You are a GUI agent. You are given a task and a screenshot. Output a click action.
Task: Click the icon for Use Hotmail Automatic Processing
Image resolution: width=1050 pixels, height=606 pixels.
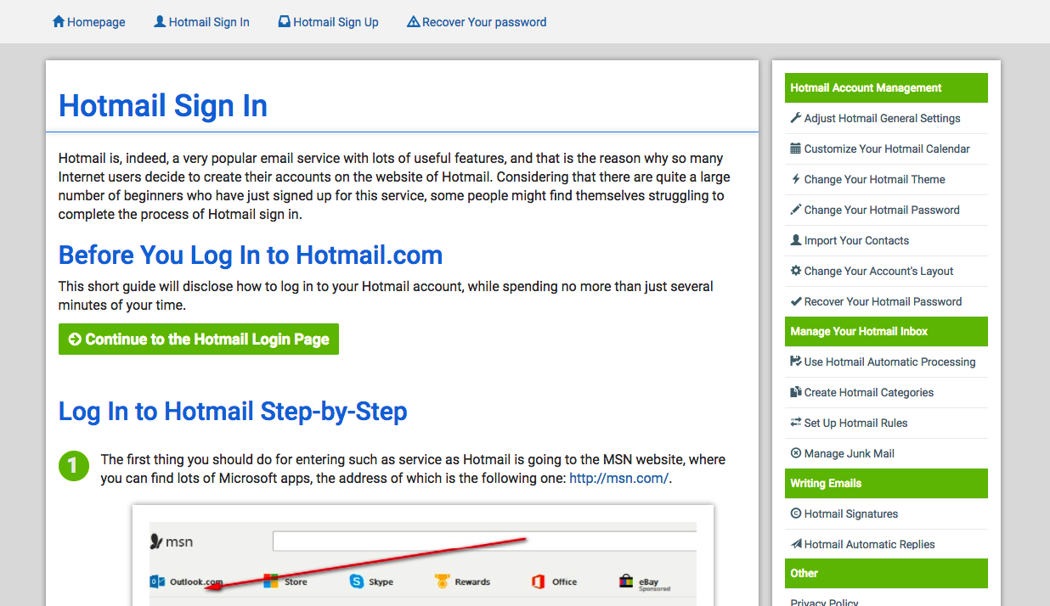(796, 362)
